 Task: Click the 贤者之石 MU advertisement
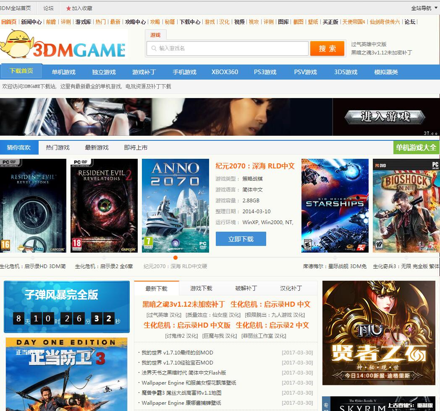pyautogui.click(x=379, y=333)
